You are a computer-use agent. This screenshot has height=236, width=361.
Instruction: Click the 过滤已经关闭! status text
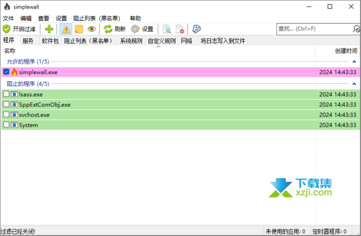coord(17,231)
